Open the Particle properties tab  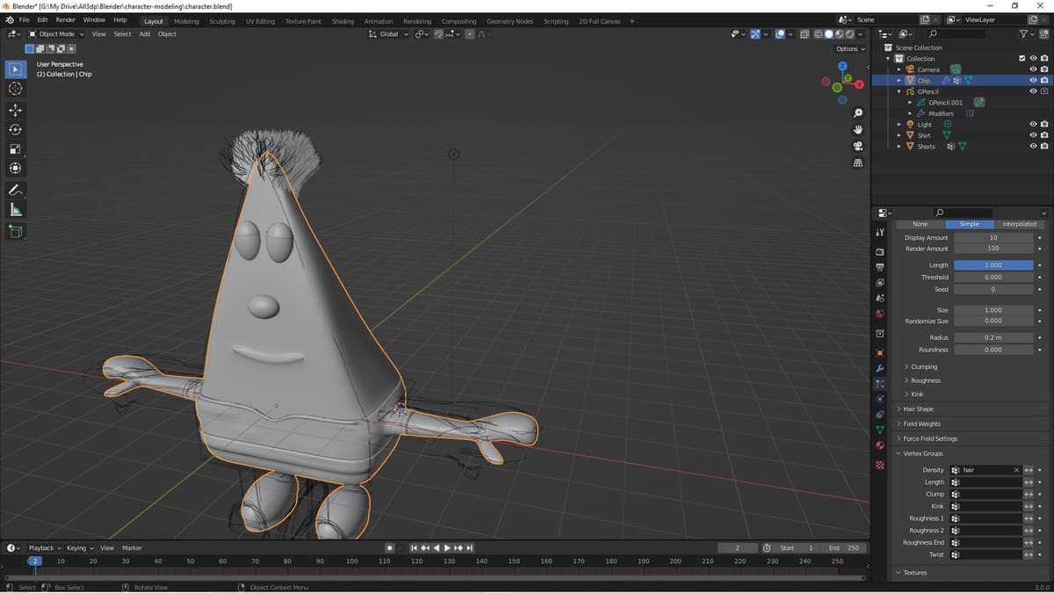880,383
